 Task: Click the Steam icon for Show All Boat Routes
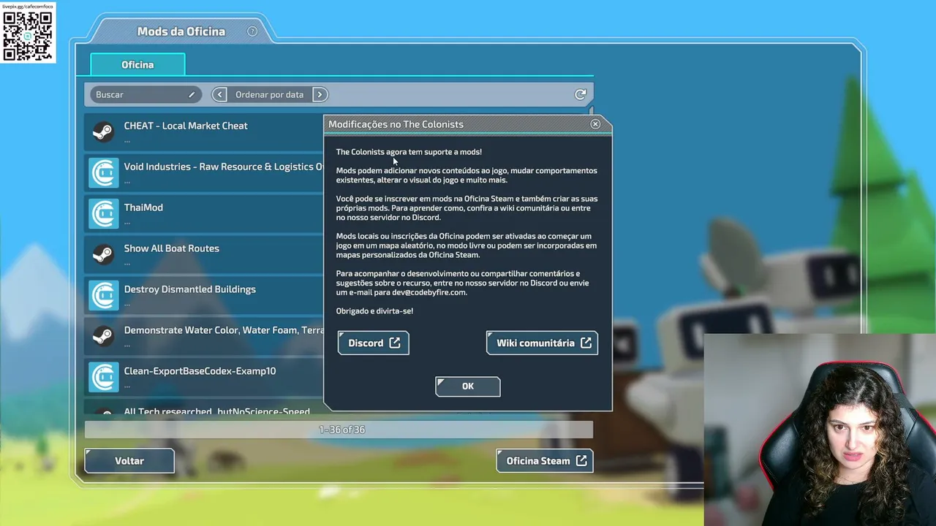[x=103, y=254]
